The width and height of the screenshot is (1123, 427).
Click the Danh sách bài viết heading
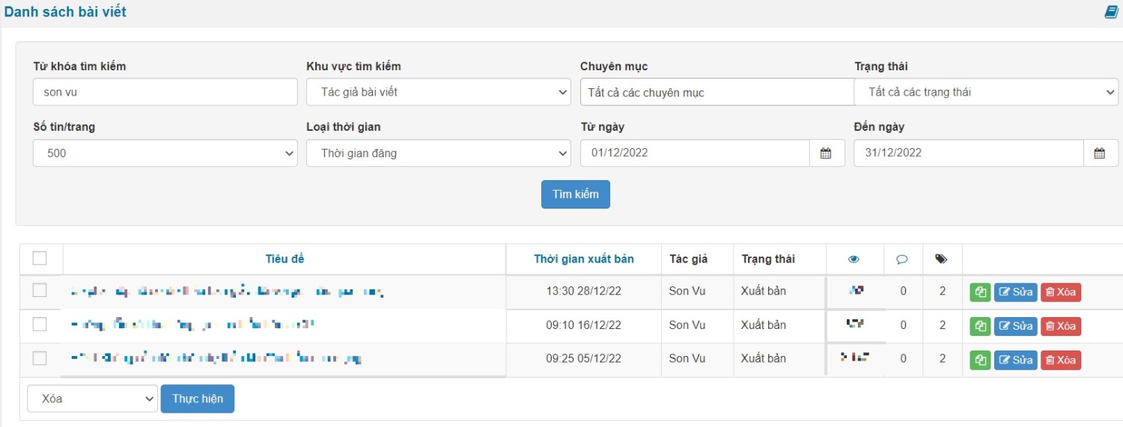tap(65, 12)
